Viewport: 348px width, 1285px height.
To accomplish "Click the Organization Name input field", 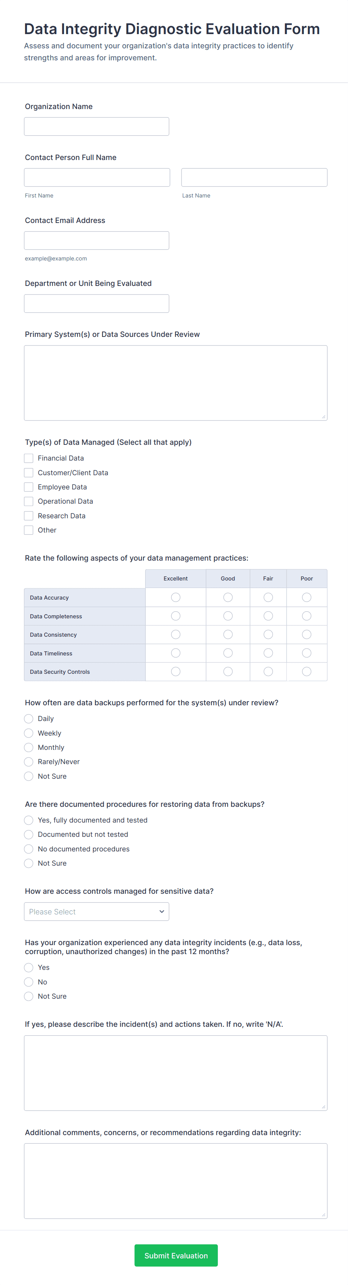I will [97, 127].
